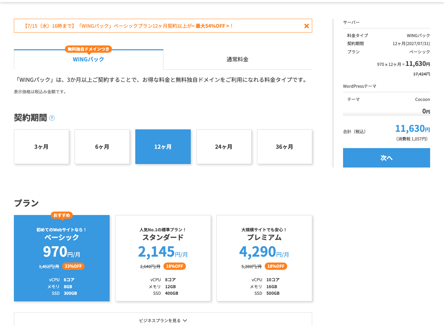
Task: Close the orange campaign banner with the X
Action: pyautogui.click(x=307, y=26)
